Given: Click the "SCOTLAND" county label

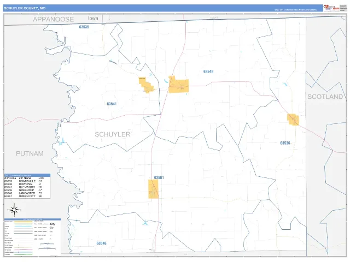Looking at the screenshot, I should [x=325, y=97].
